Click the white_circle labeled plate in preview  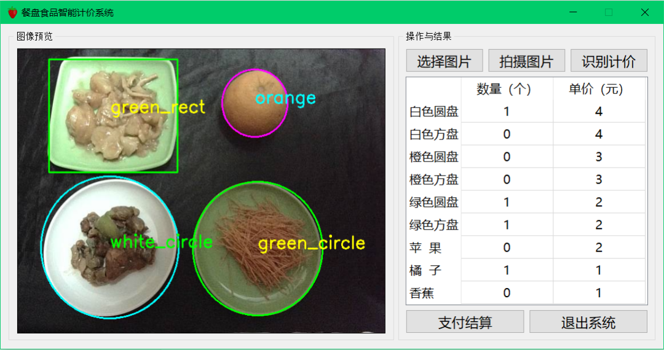(x=109, y=247)
